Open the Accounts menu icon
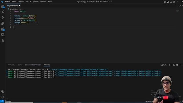Screen dimensions: 183x103 click(x=3, y=91)
